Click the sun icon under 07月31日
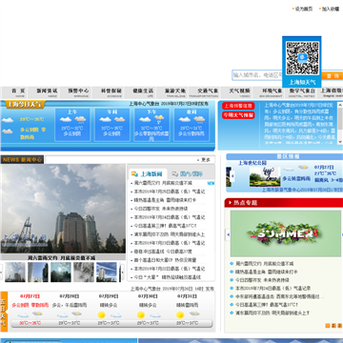 pos(180,315)
